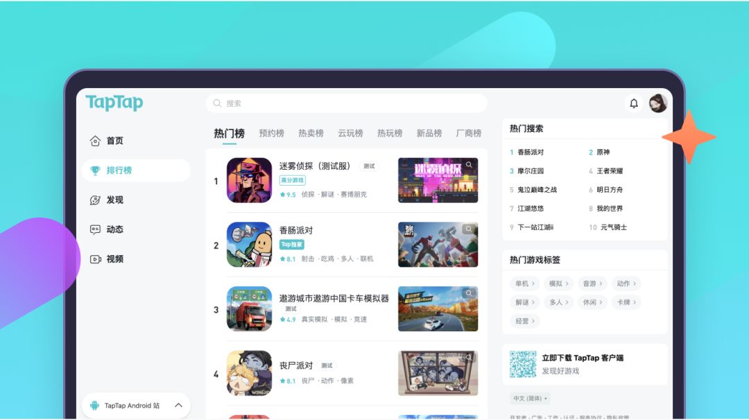Search hot term 原神
The width and height of the screenshot is (749, 420).
(x=603, y=152)
